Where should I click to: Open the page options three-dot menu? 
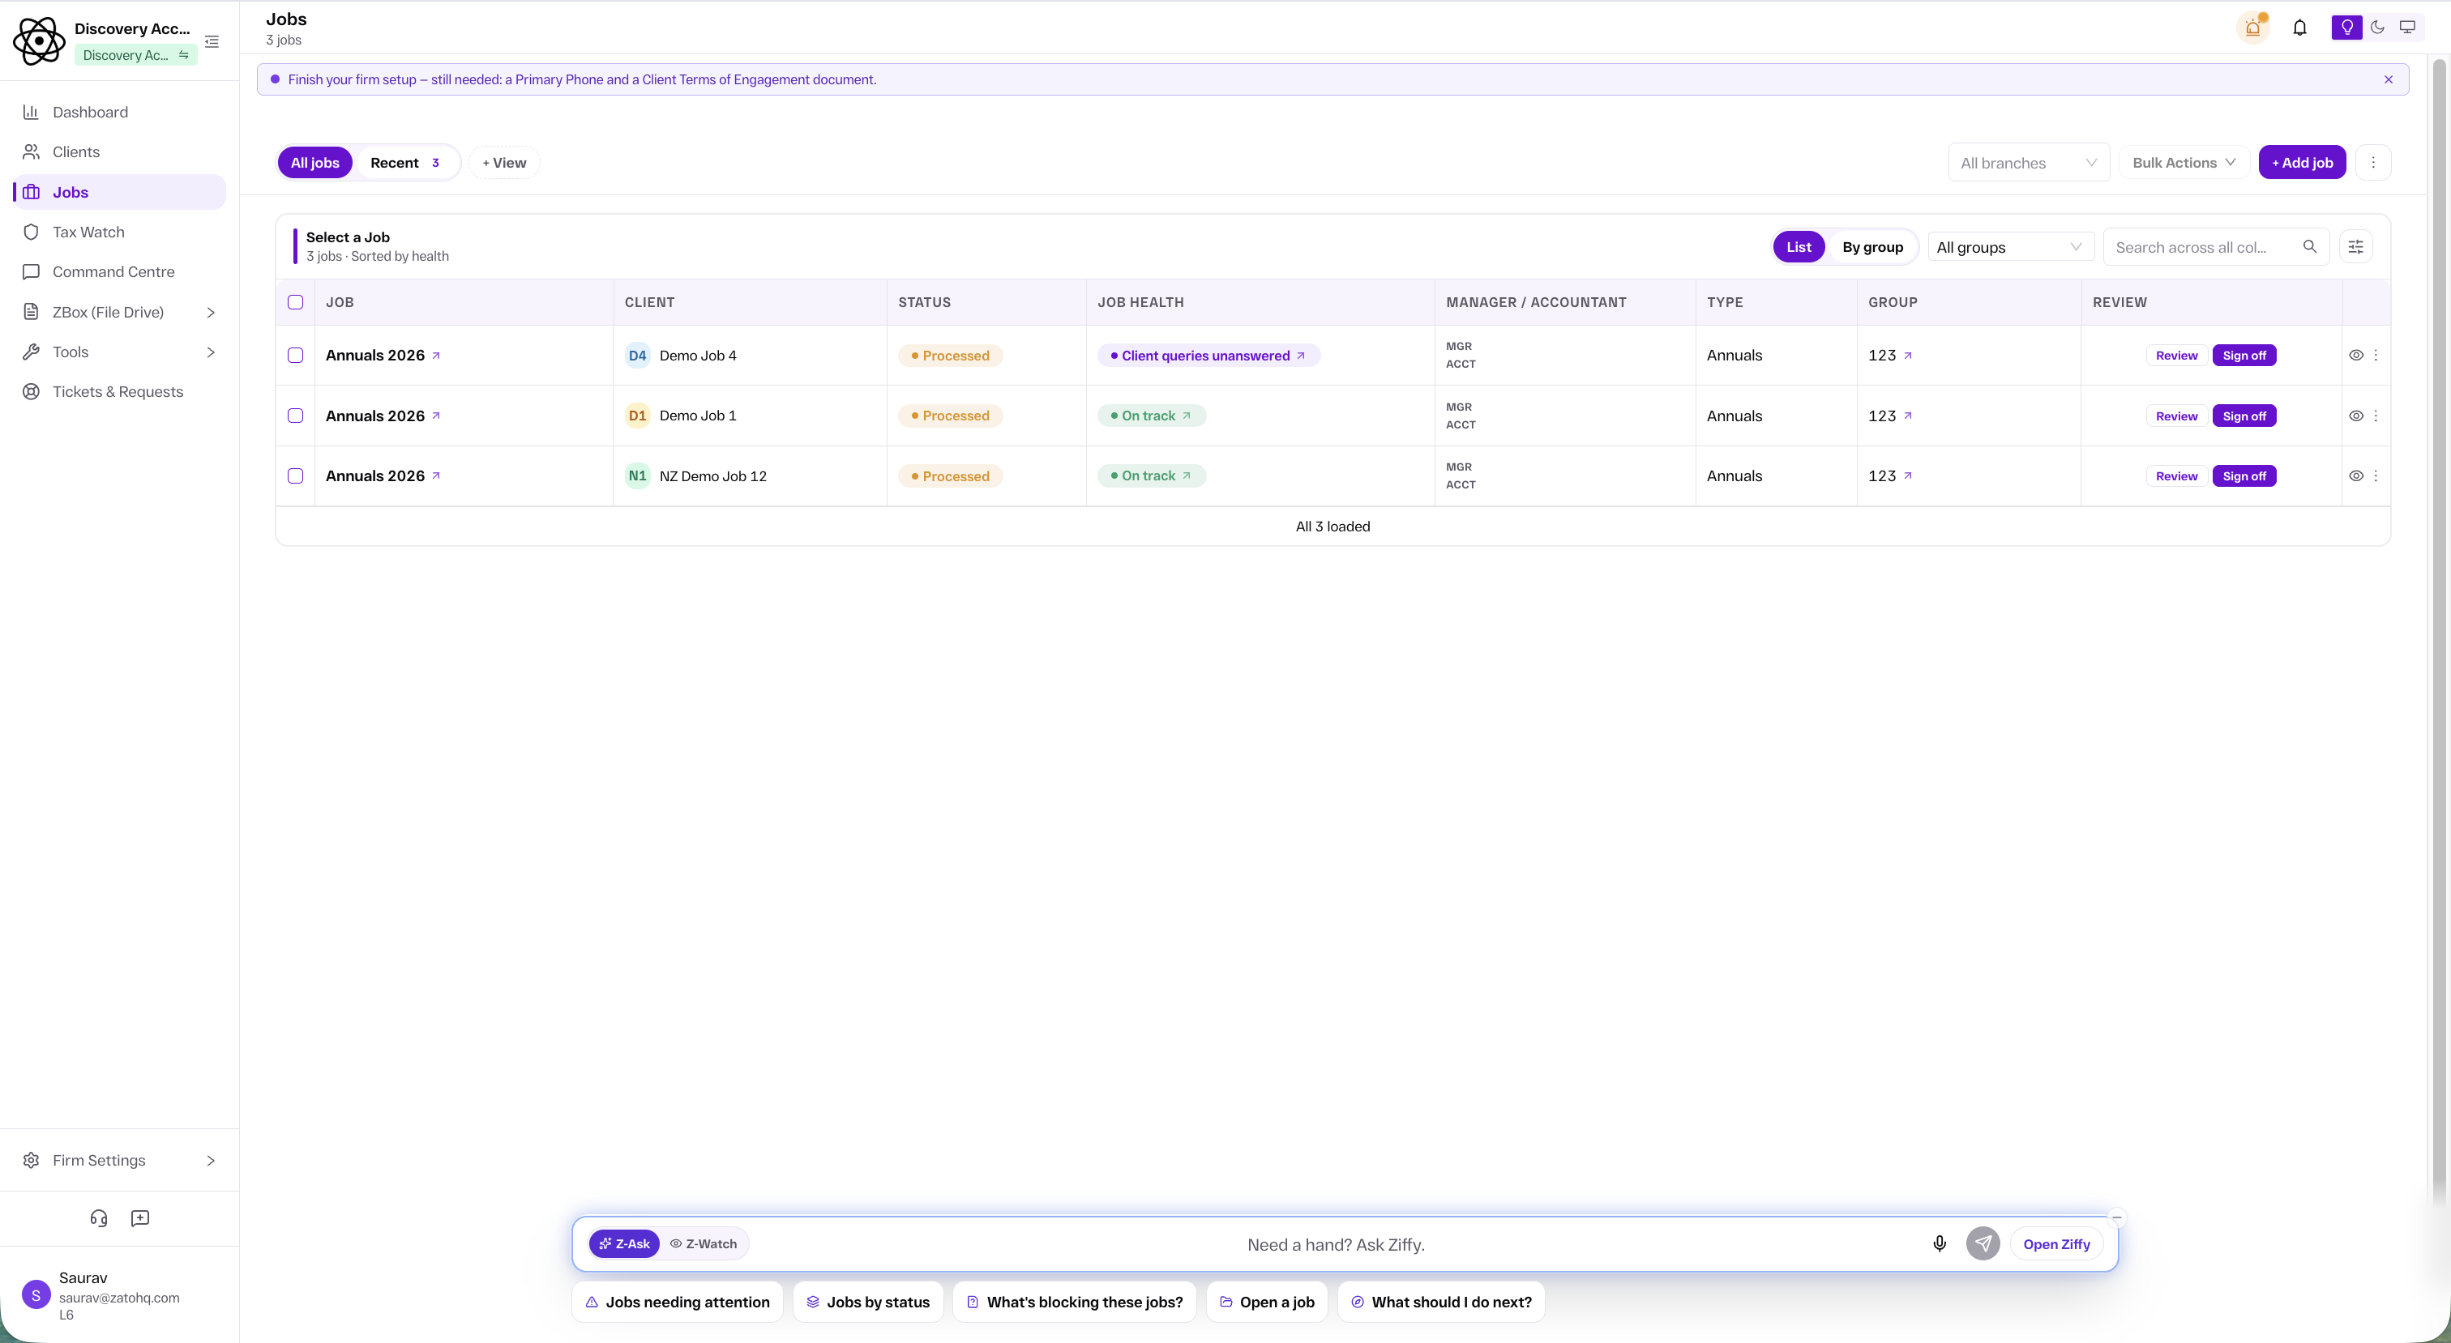tap(2373, 163)
